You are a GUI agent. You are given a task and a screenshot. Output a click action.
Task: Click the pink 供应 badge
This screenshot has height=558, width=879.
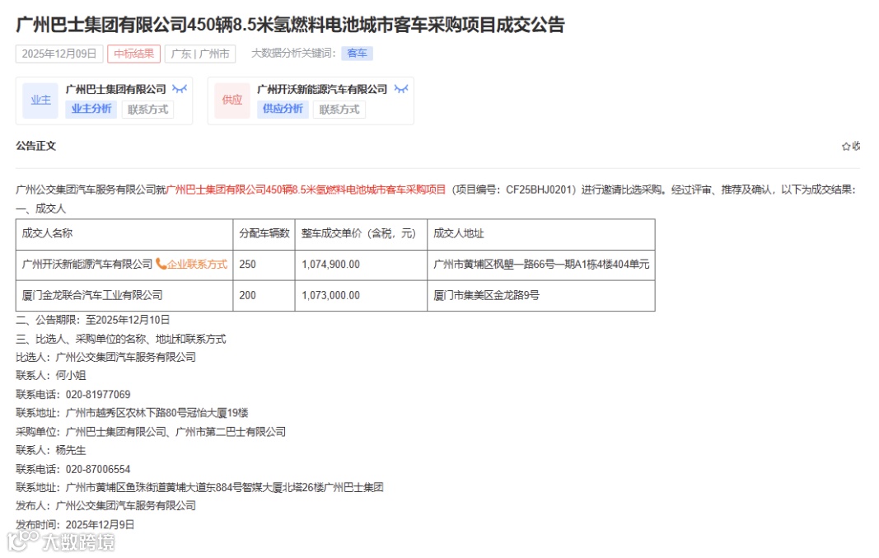[x=232, y=101]
